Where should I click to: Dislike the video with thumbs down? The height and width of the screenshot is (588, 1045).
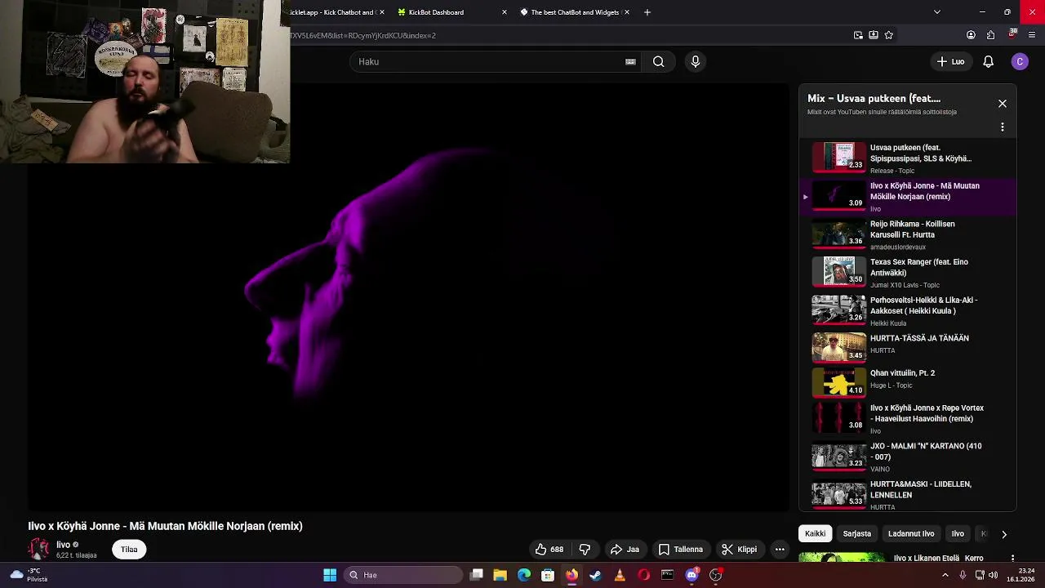(x=585, y=550)
